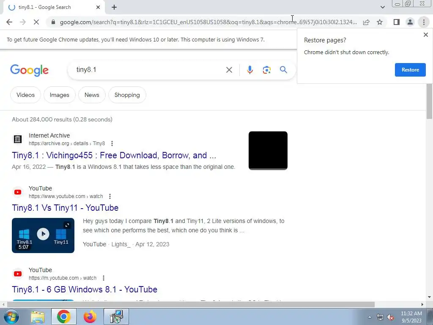Click the forward navigation arrow
433x325 pixels.
23,22
